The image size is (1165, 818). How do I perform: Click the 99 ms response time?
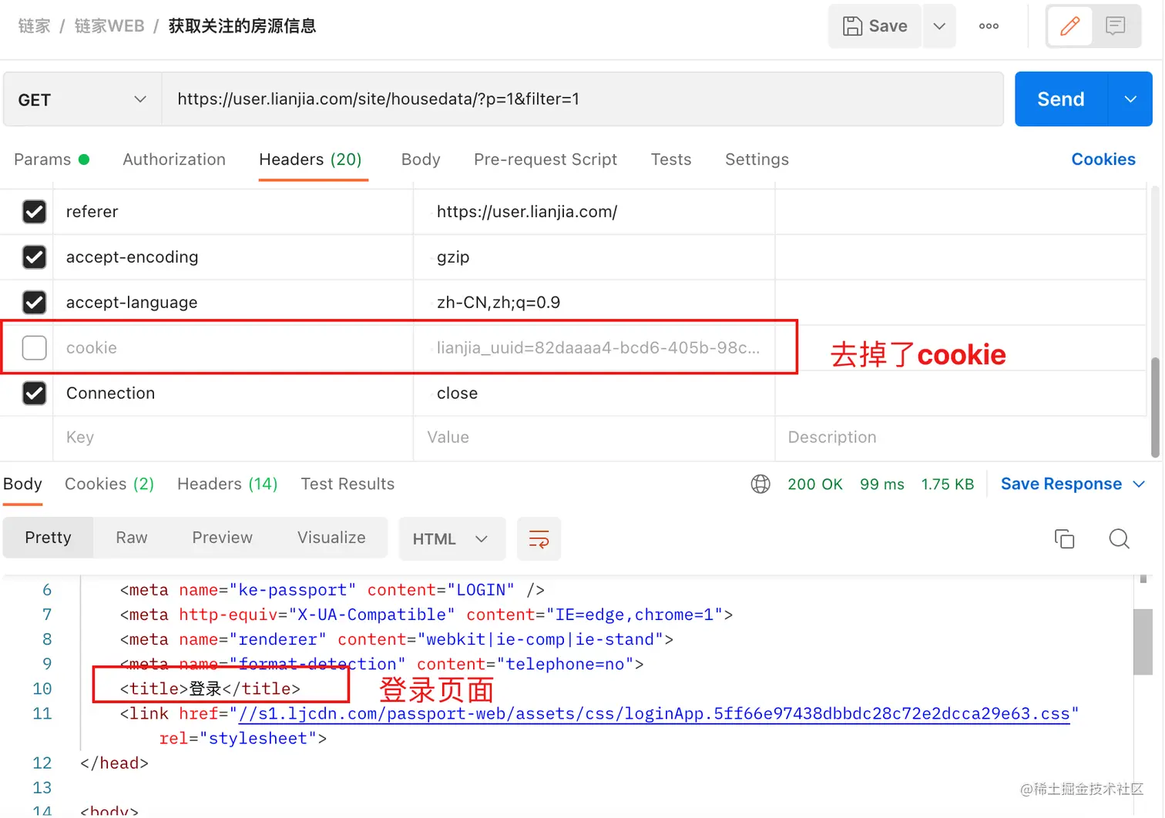[882, 484]
